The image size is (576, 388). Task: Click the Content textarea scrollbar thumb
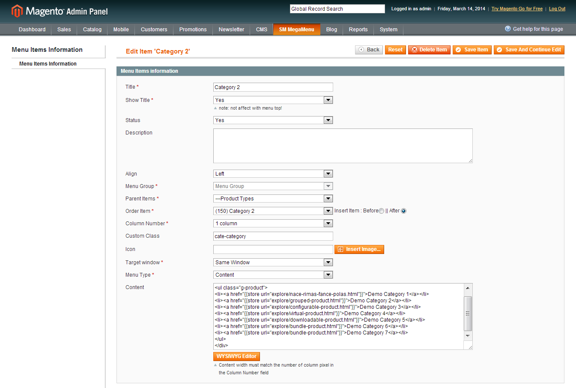468,313
